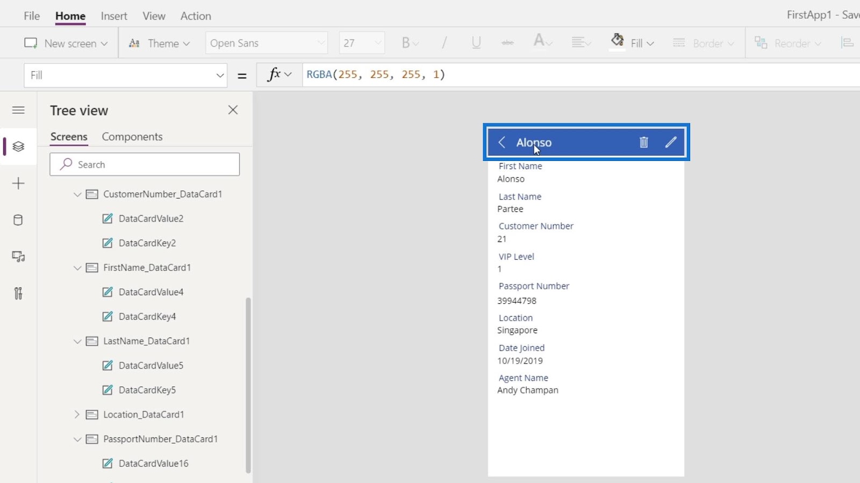
Task: Click the Align icon at ribbon edge
Action: tap(847, 43)
